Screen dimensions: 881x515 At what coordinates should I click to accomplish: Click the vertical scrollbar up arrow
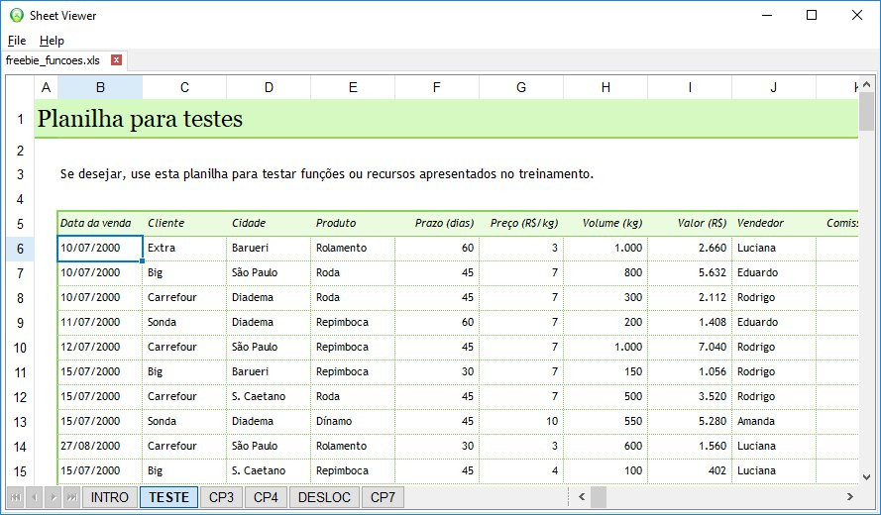[867, 85]
